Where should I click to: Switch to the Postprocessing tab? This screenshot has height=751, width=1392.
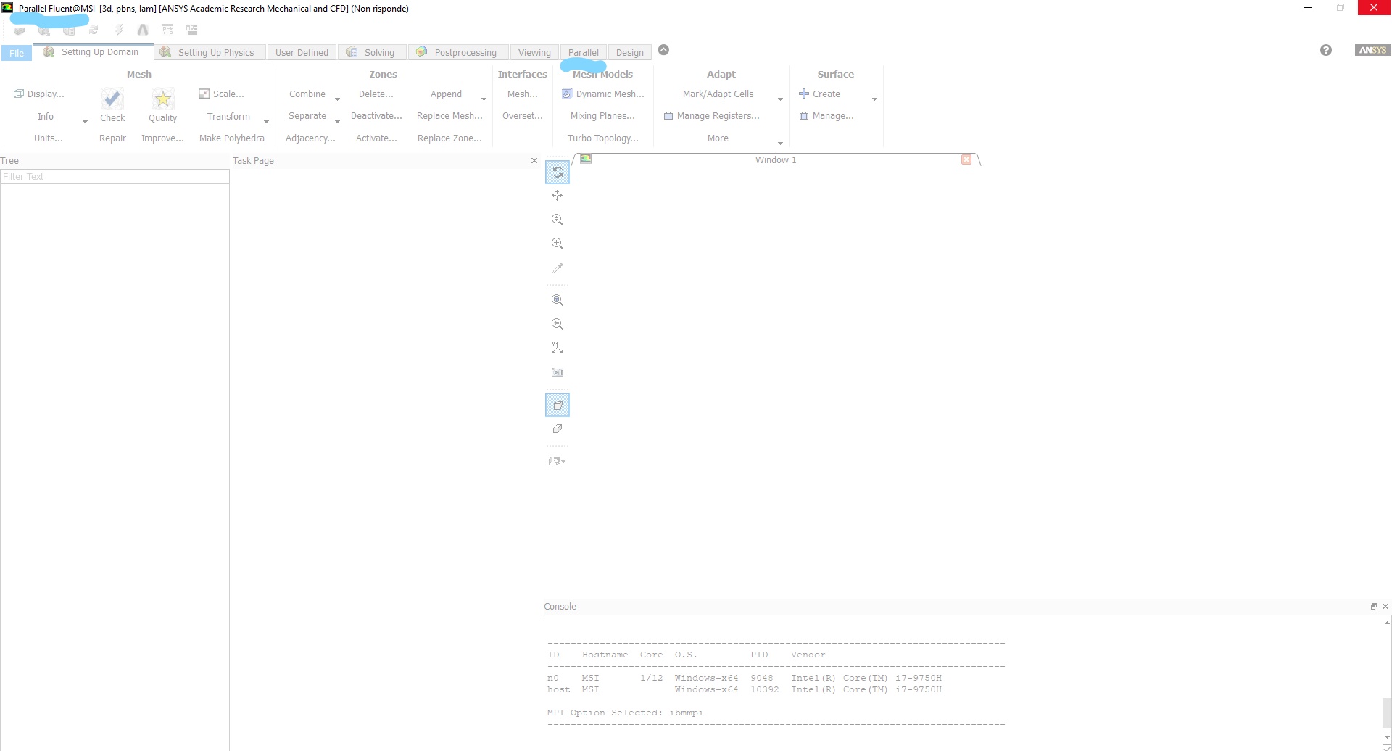(x=457, y=52)
